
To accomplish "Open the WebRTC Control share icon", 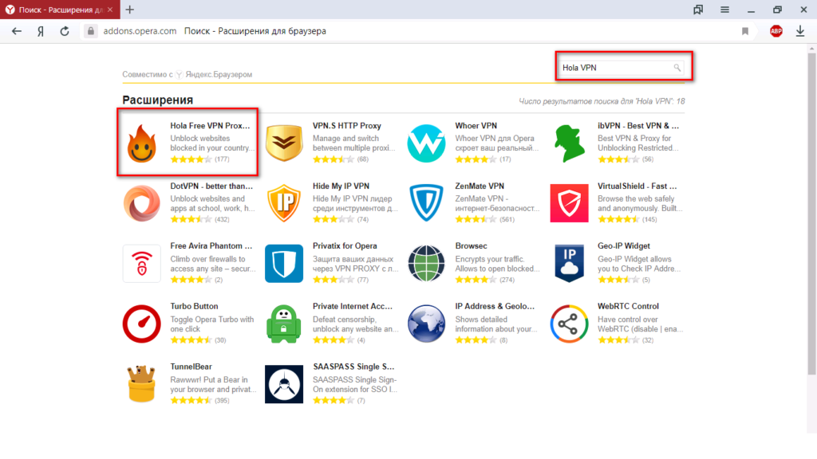I will pos(569,324).
